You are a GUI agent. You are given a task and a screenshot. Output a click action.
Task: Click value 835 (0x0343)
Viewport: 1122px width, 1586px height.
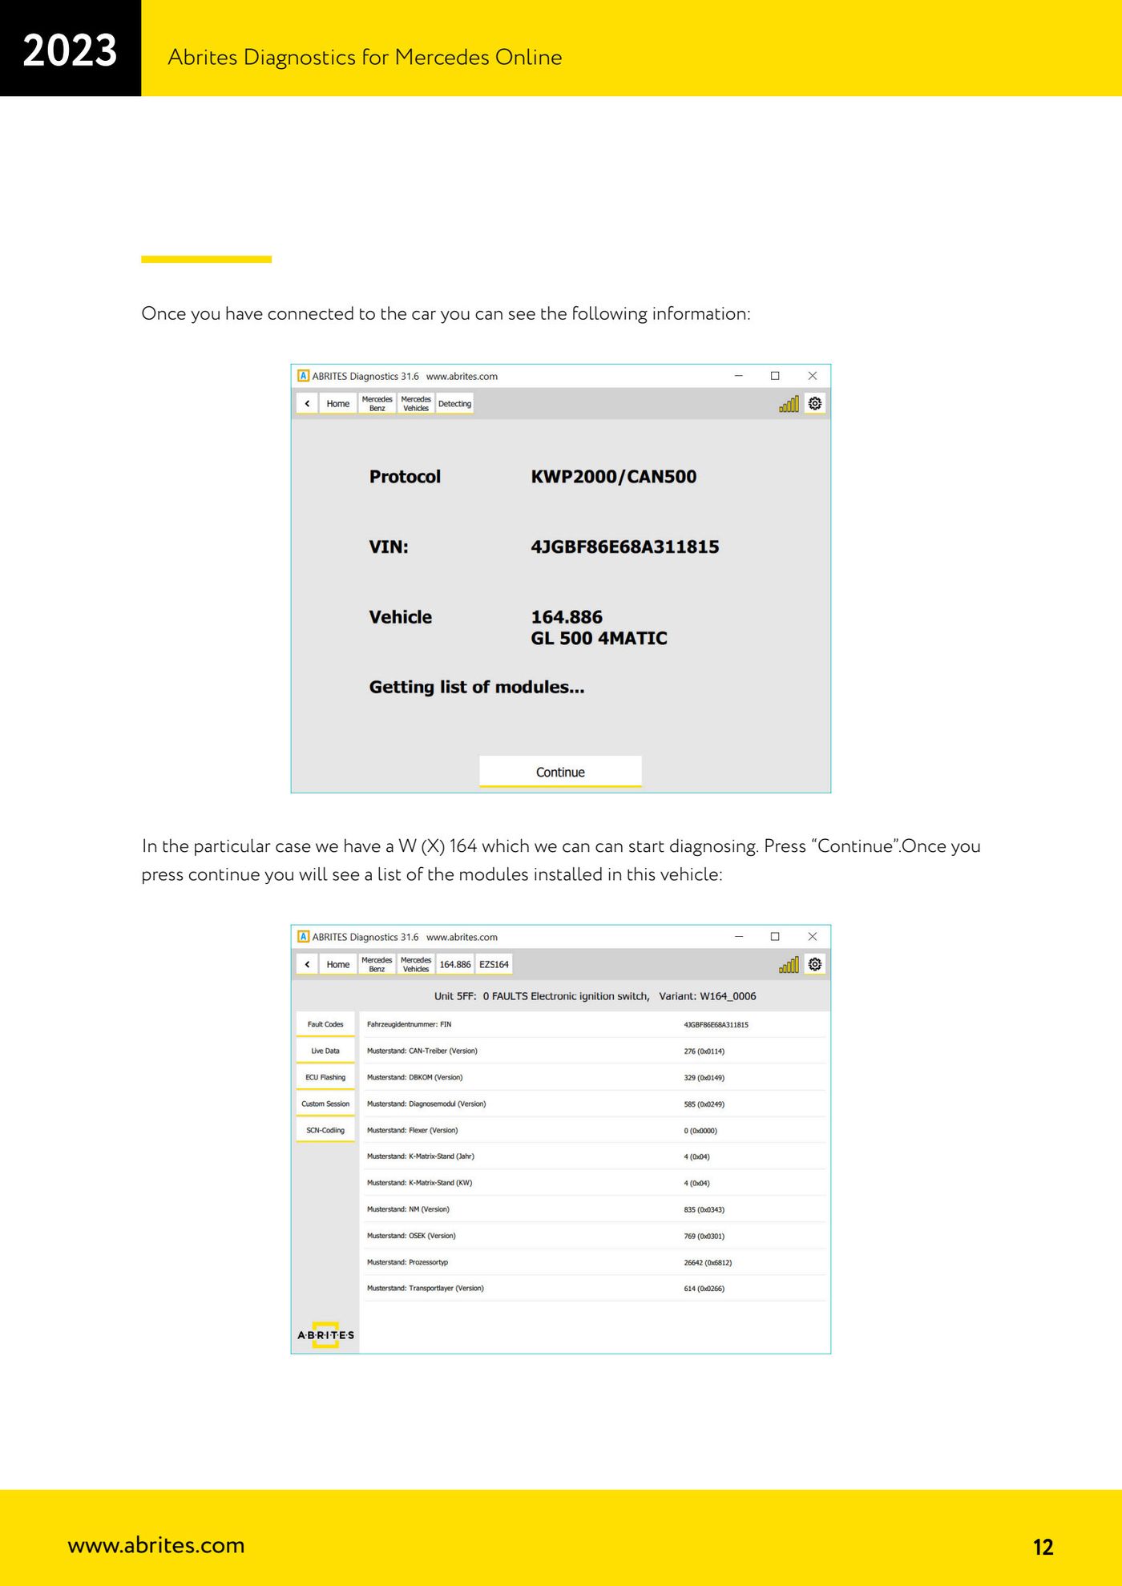tap(704, 1209)
